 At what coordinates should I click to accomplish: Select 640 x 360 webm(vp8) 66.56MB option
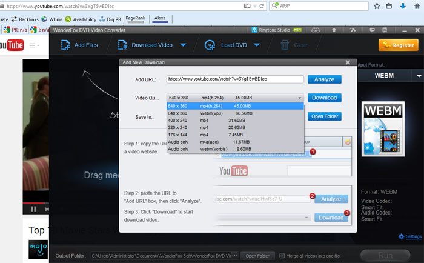[235, 113]
